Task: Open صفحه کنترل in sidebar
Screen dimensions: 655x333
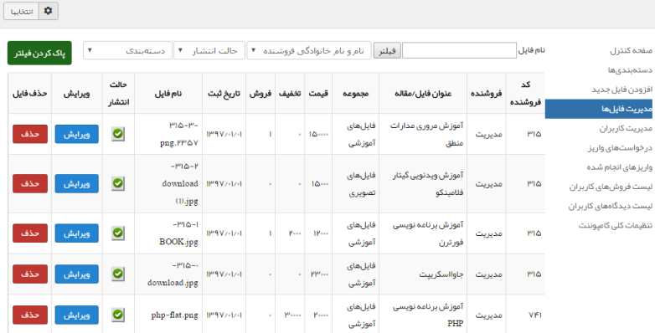Action: [631, 51]
